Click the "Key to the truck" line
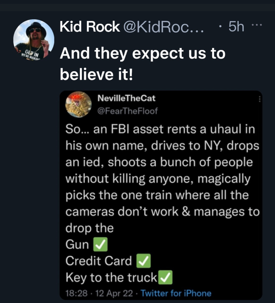 (111, 277)
